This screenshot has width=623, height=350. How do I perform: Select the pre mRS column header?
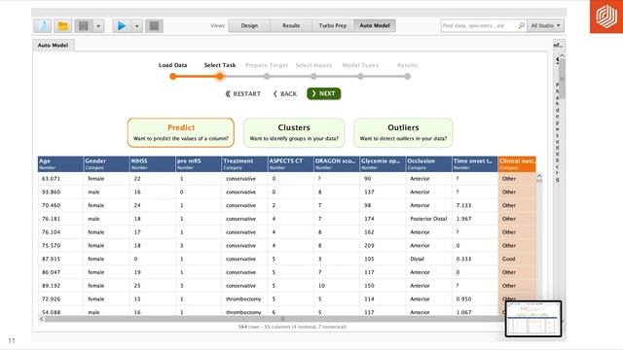click(199, 164)
